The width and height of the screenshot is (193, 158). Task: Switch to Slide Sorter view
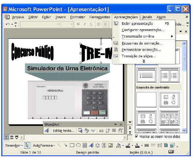click(12, 137)
